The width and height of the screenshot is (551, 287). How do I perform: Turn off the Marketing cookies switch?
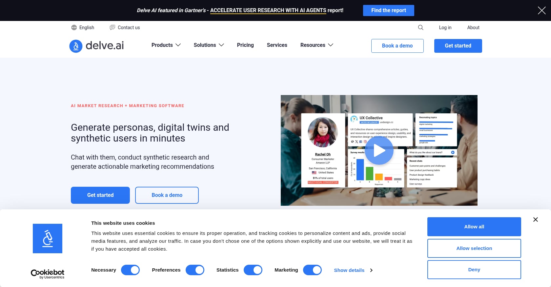313,270
